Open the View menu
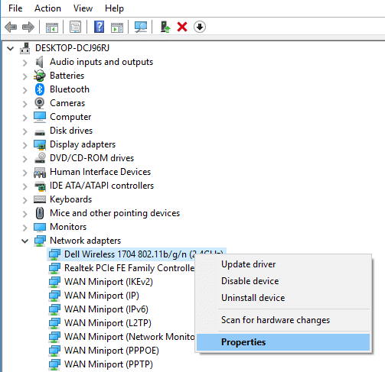 83,8
